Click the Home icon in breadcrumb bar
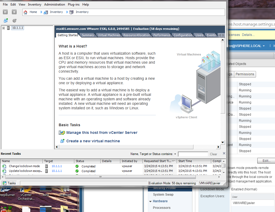This screenshot has height=212, width=275. 26,12
